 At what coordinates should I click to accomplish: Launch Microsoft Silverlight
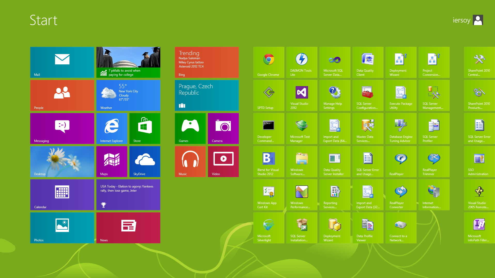pyautogui.click(x=269, y=228)
